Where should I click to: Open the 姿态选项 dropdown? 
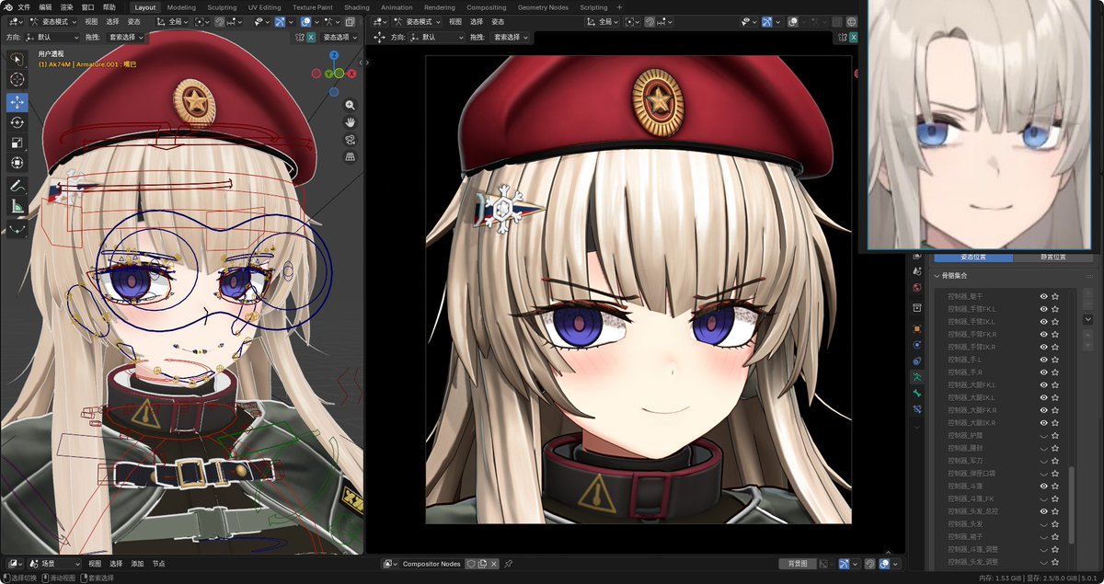339,38
